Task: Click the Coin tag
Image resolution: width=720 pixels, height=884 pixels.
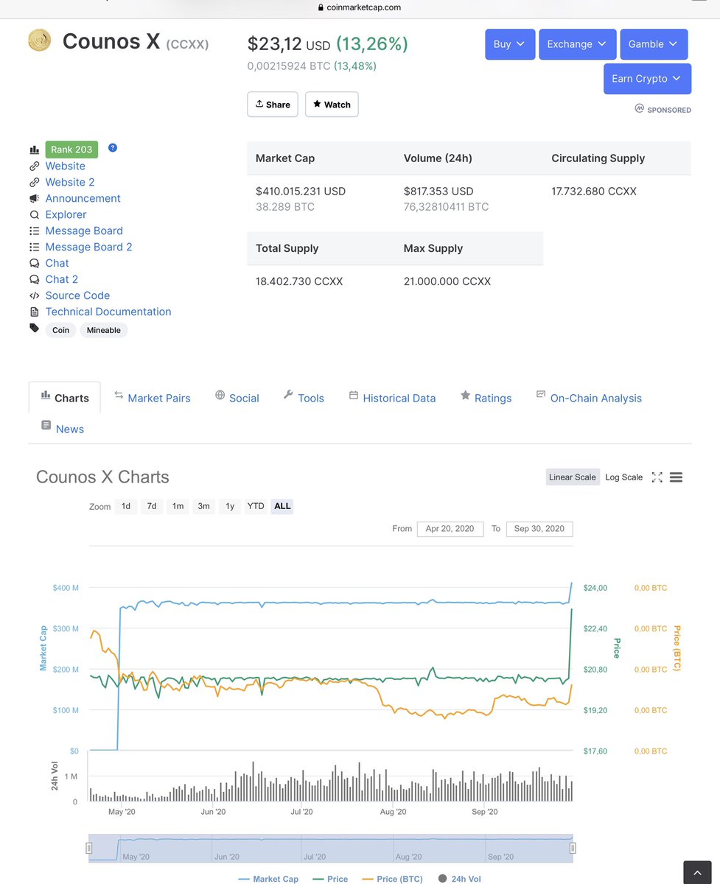Action: click(61, 330)
